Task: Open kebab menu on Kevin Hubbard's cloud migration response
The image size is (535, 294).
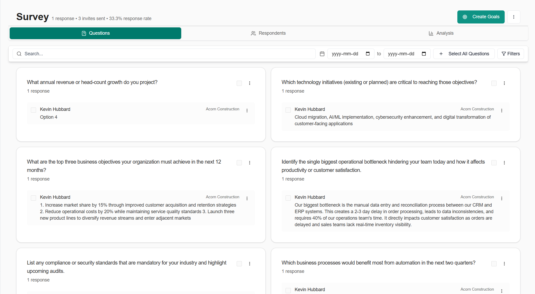Action: pyautogui.click(x=502, y=111)
